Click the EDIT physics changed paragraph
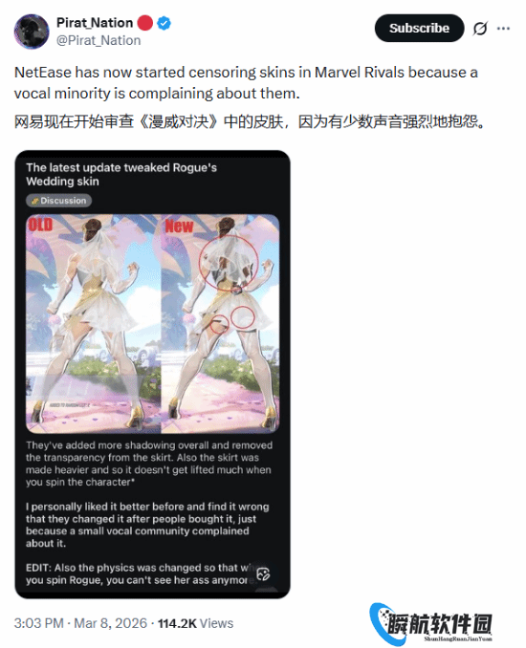 click(x=141, y=574)
